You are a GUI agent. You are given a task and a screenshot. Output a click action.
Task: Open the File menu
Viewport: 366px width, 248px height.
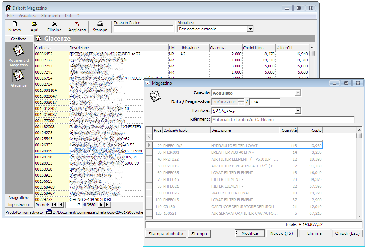pos(10,16)
